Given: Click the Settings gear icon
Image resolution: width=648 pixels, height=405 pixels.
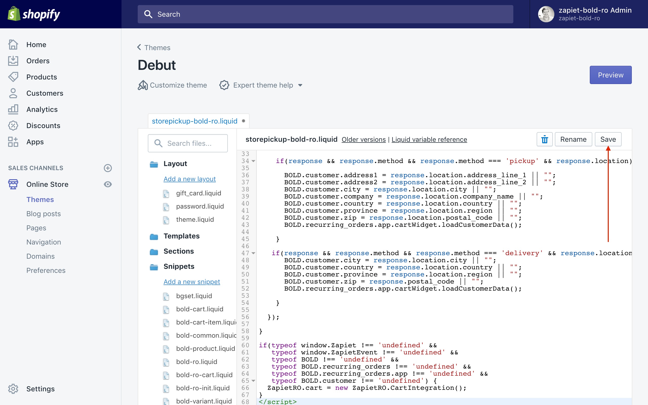Looking at the screenshot, I should pos(13,389).
